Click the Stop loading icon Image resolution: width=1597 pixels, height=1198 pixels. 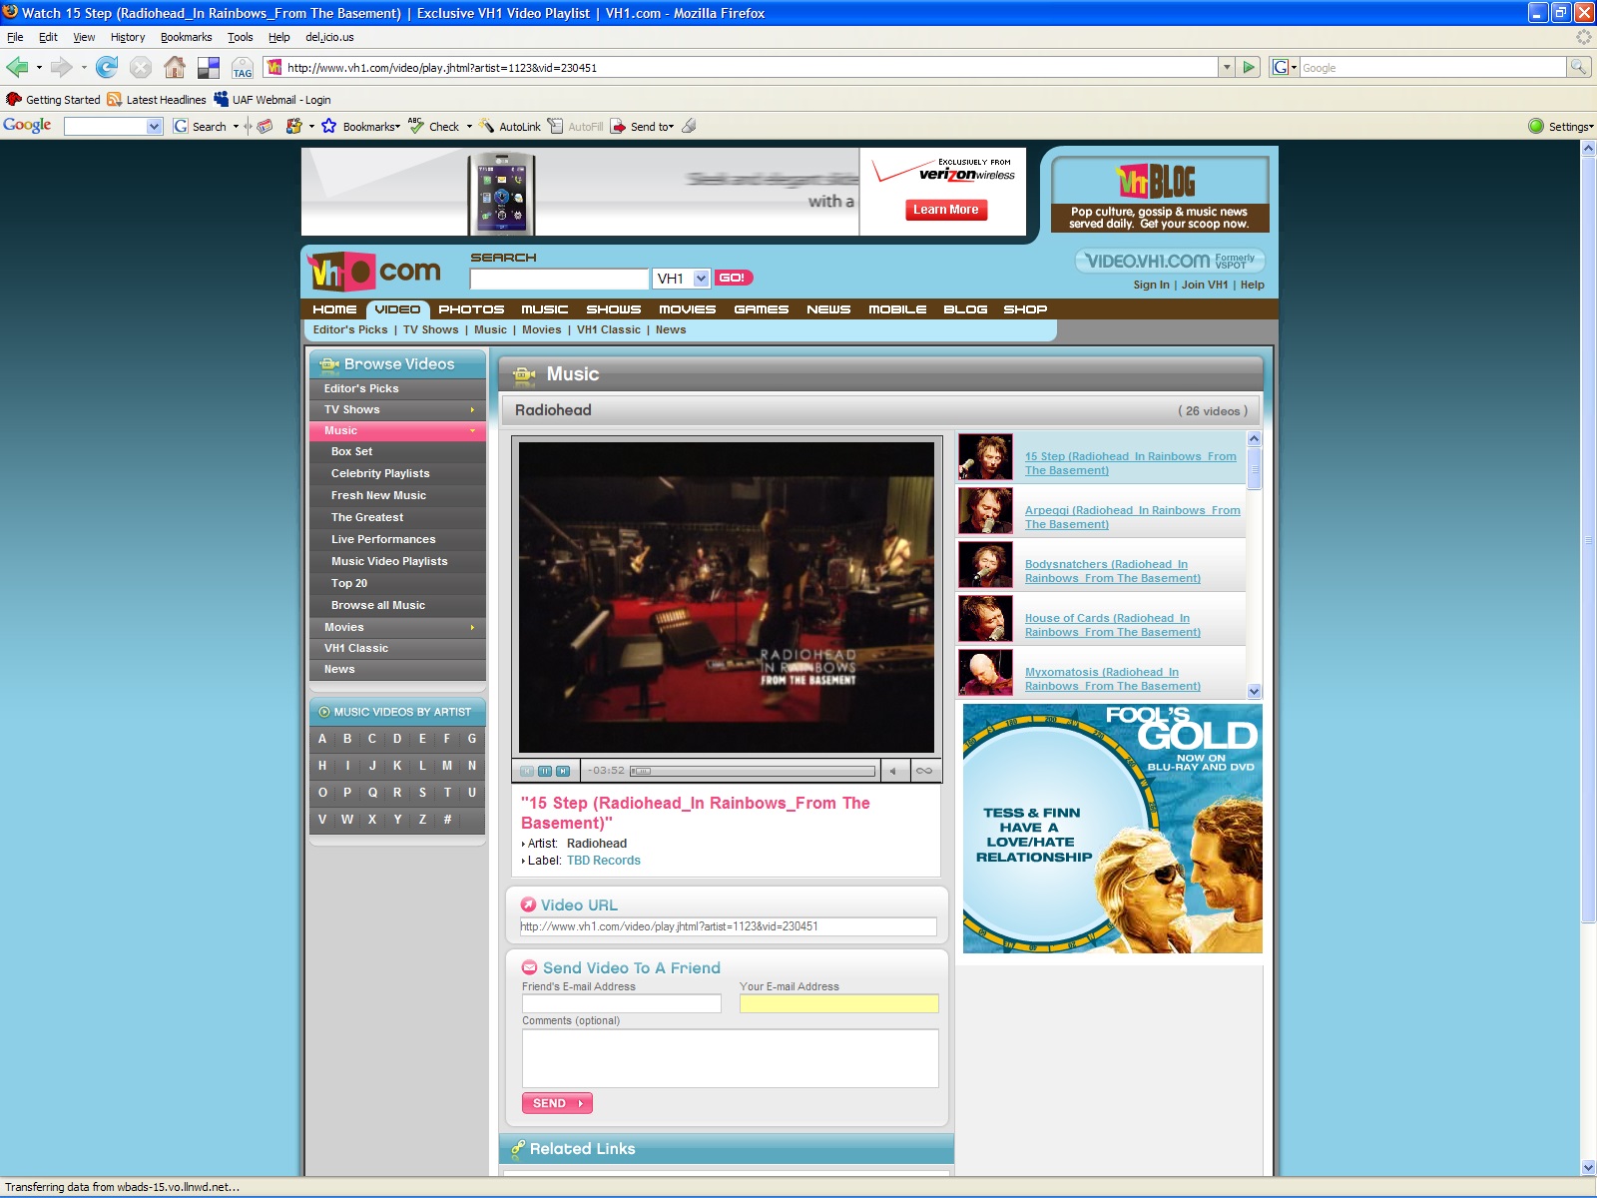tap(141, 67)
